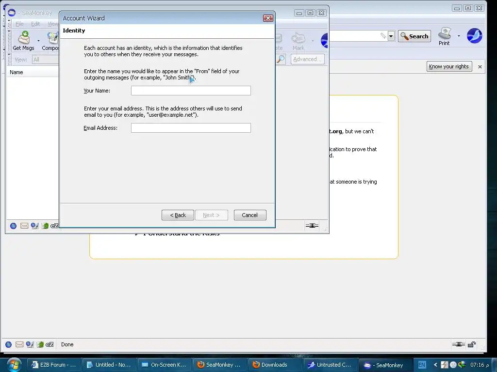Click the Done status text in the browser
Viewport: 497px width, 372px height.
click(x=67, y=344)
